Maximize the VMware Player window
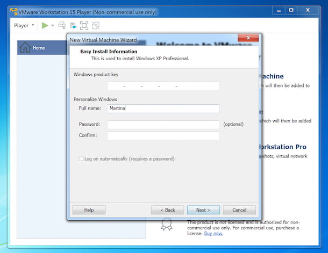Image resolution: width=328 pixels, height=253 pixels. pyautogui.click(x=291, y=10)
